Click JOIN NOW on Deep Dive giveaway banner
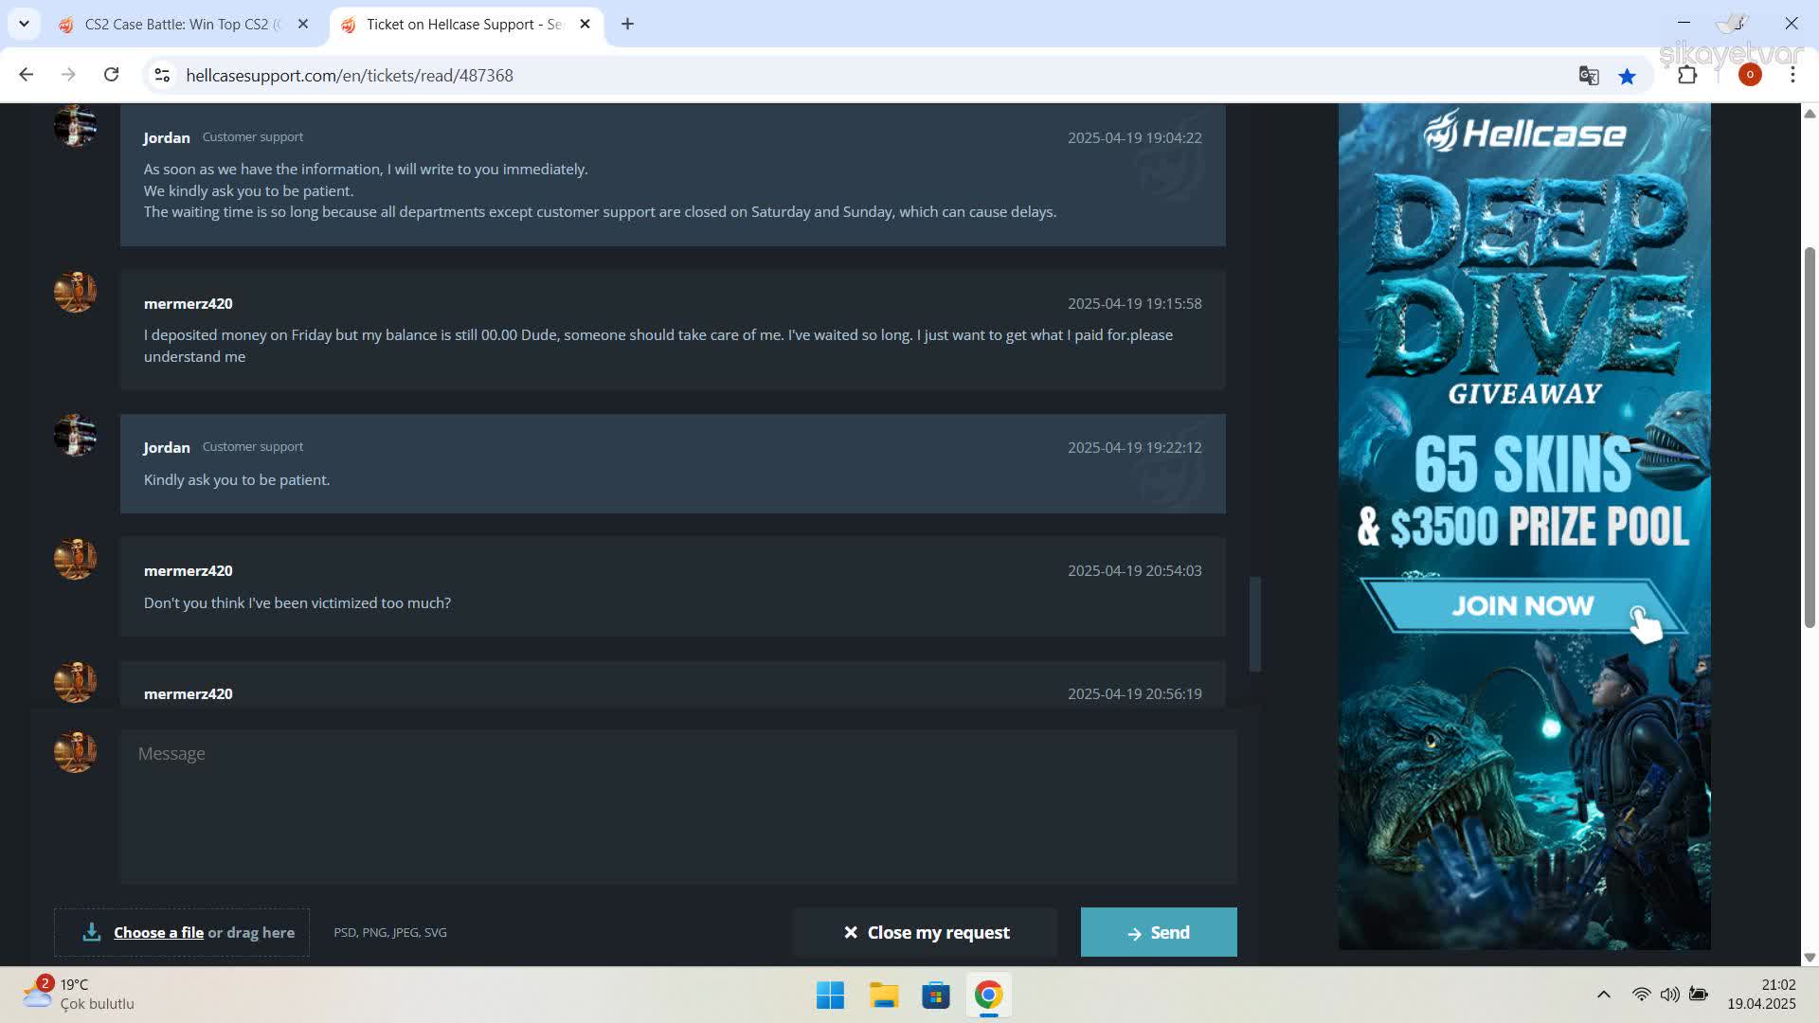 [x=1522, y=605]
